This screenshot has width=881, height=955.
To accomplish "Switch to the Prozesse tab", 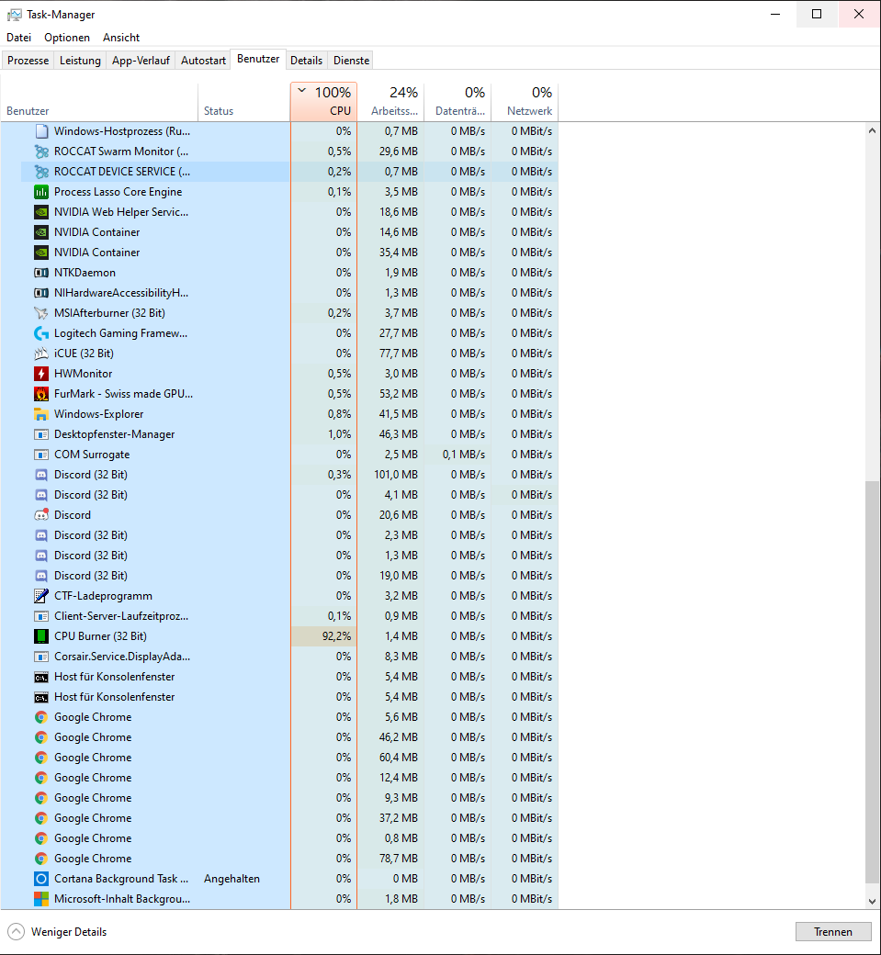I will tap(28, 61).
